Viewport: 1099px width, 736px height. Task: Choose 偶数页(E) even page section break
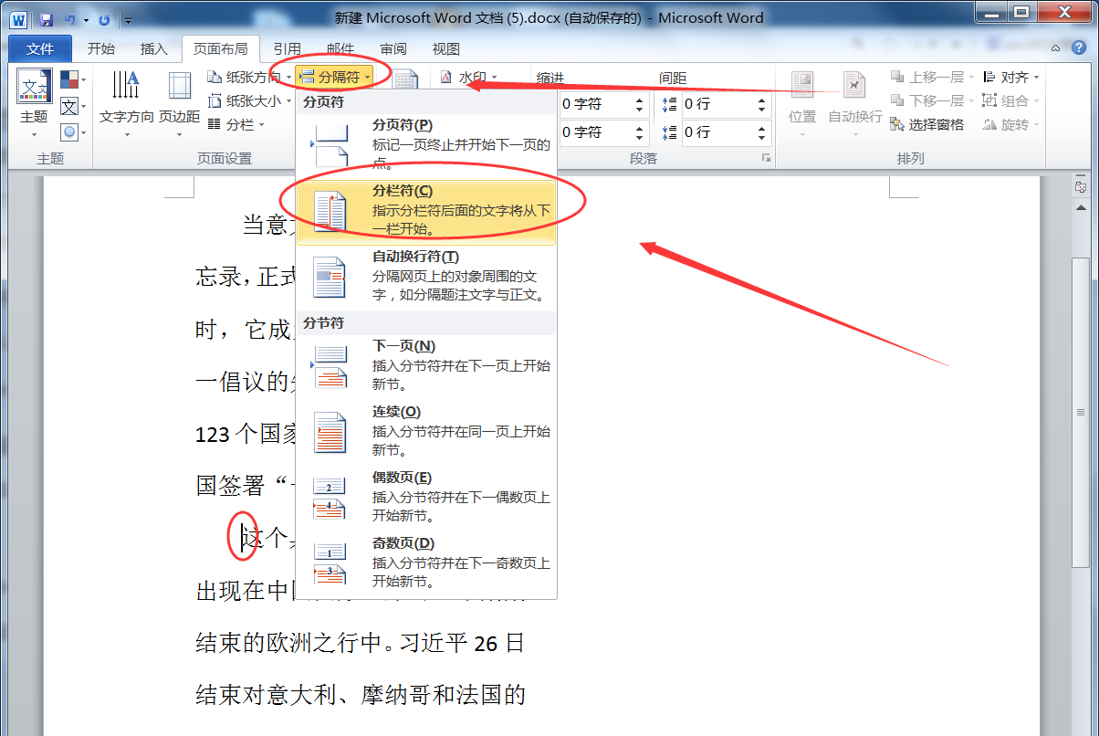[x=426, y=497]
